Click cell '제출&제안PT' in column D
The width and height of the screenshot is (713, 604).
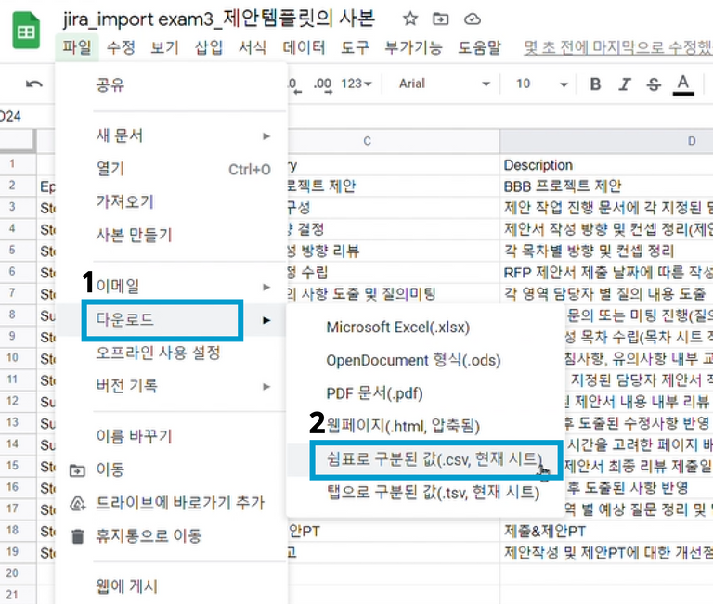point(606,531)
